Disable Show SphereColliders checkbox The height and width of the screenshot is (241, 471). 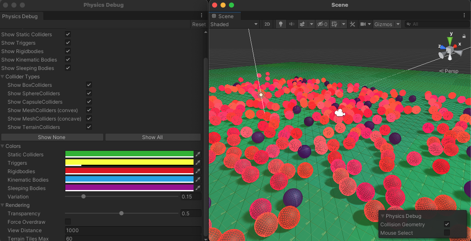(x=89, y=93)
